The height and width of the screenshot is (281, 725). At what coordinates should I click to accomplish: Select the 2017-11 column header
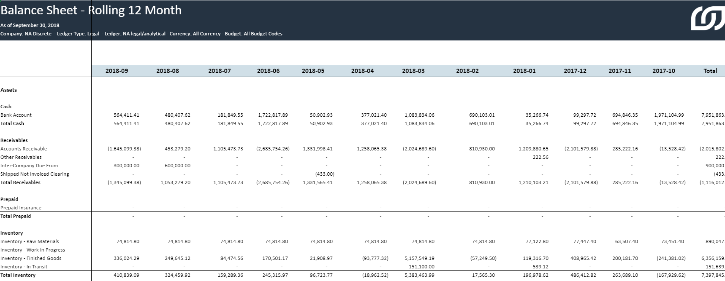[620, 71]
